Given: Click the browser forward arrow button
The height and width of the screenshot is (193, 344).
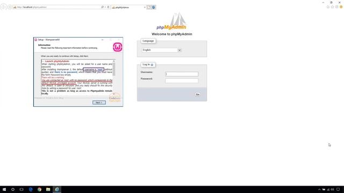Looking at the screenshot, I should tap(10, 7).
